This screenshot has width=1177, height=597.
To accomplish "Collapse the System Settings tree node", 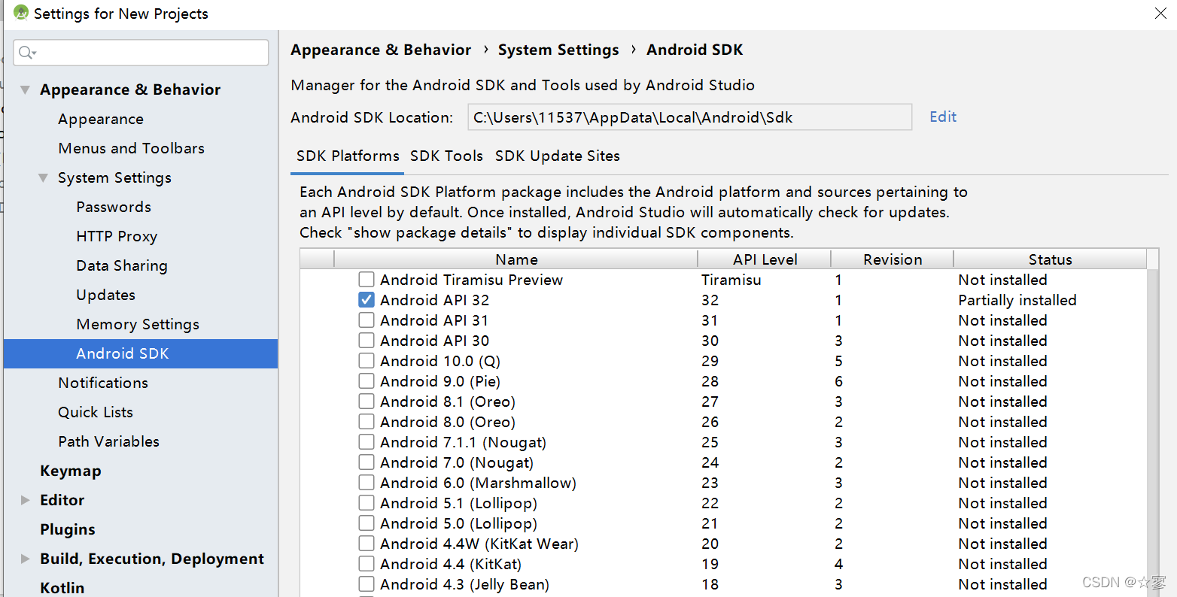I will pyautogui.click(x=43, y=177).
